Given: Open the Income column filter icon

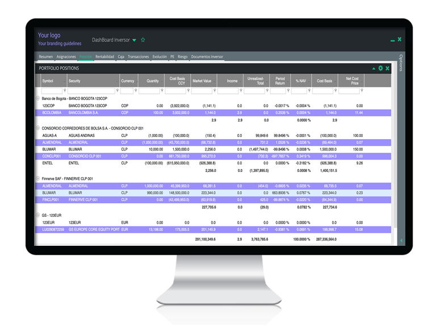Looking at the screenshot, I should point(241,90).
